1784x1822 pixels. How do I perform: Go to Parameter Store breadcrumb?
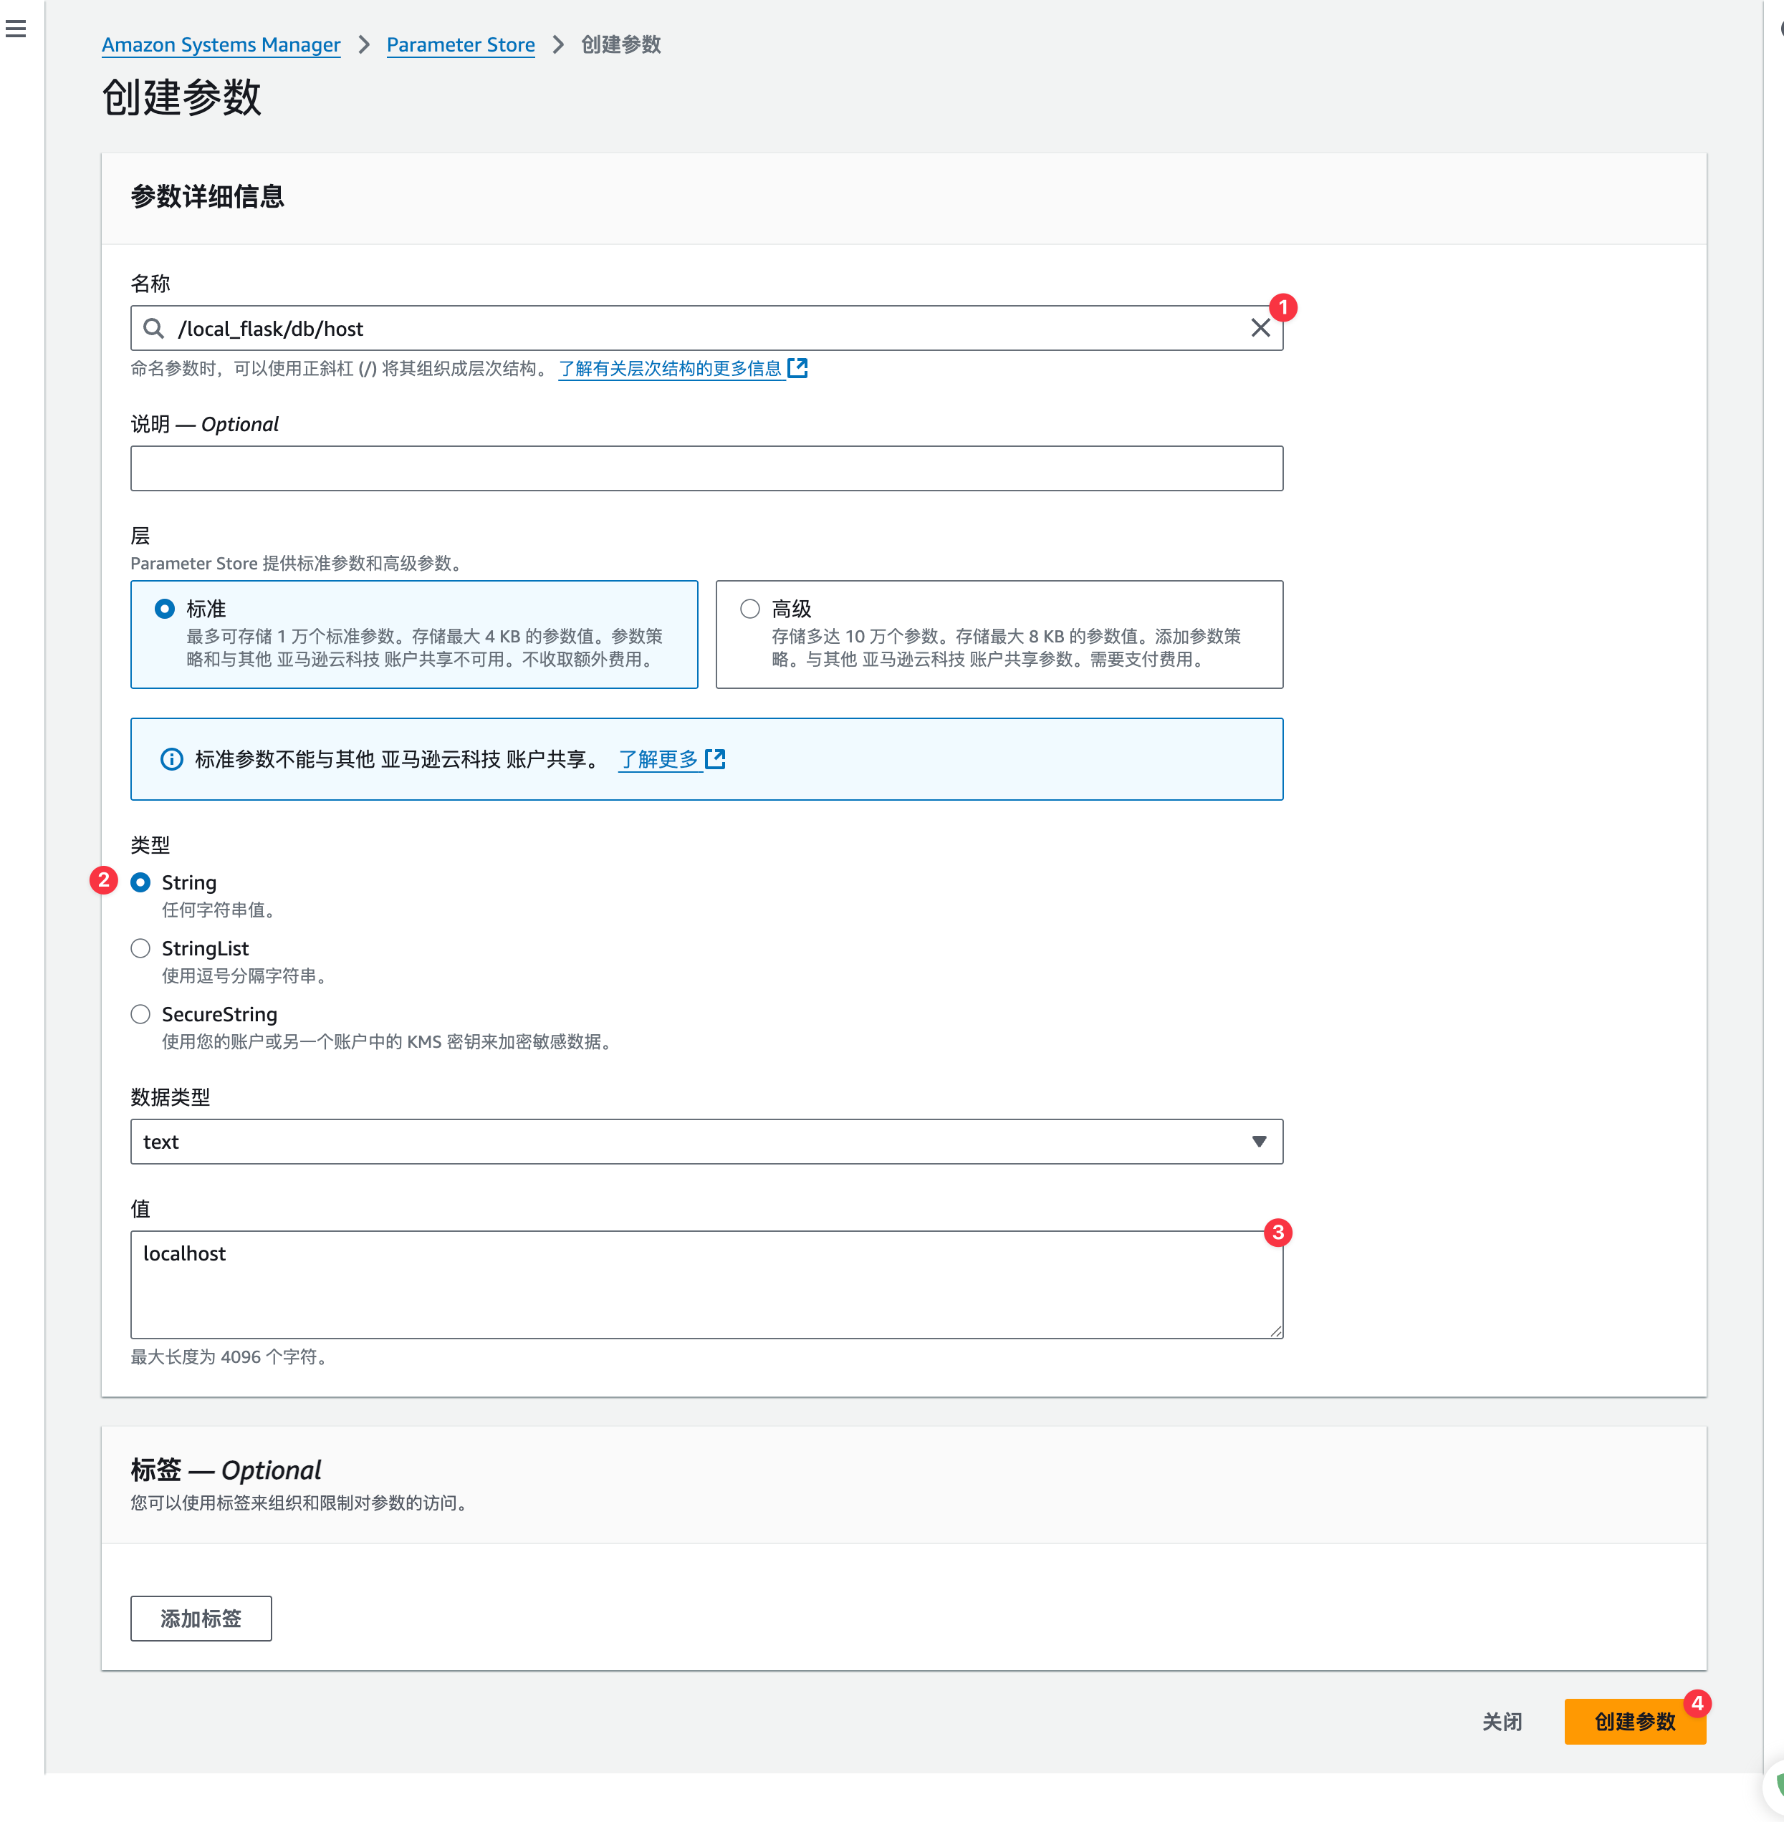pyautogui.click(x=460, y=45)
